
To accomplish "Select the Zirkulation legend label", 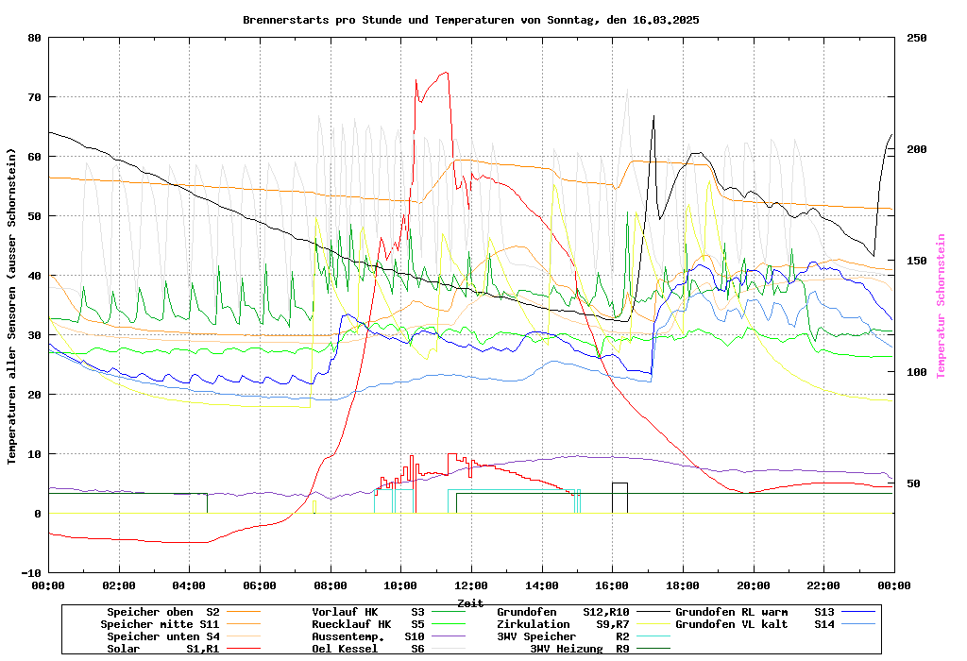I will [533, 624].
